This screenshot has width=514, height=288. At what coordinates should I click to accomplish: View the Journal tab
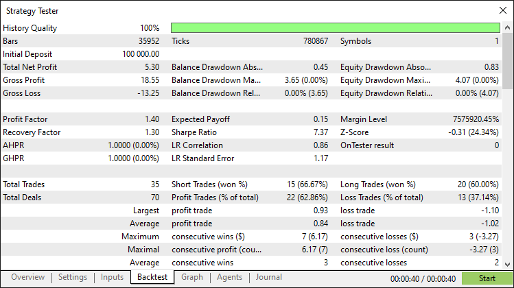(x=268, y=277)
